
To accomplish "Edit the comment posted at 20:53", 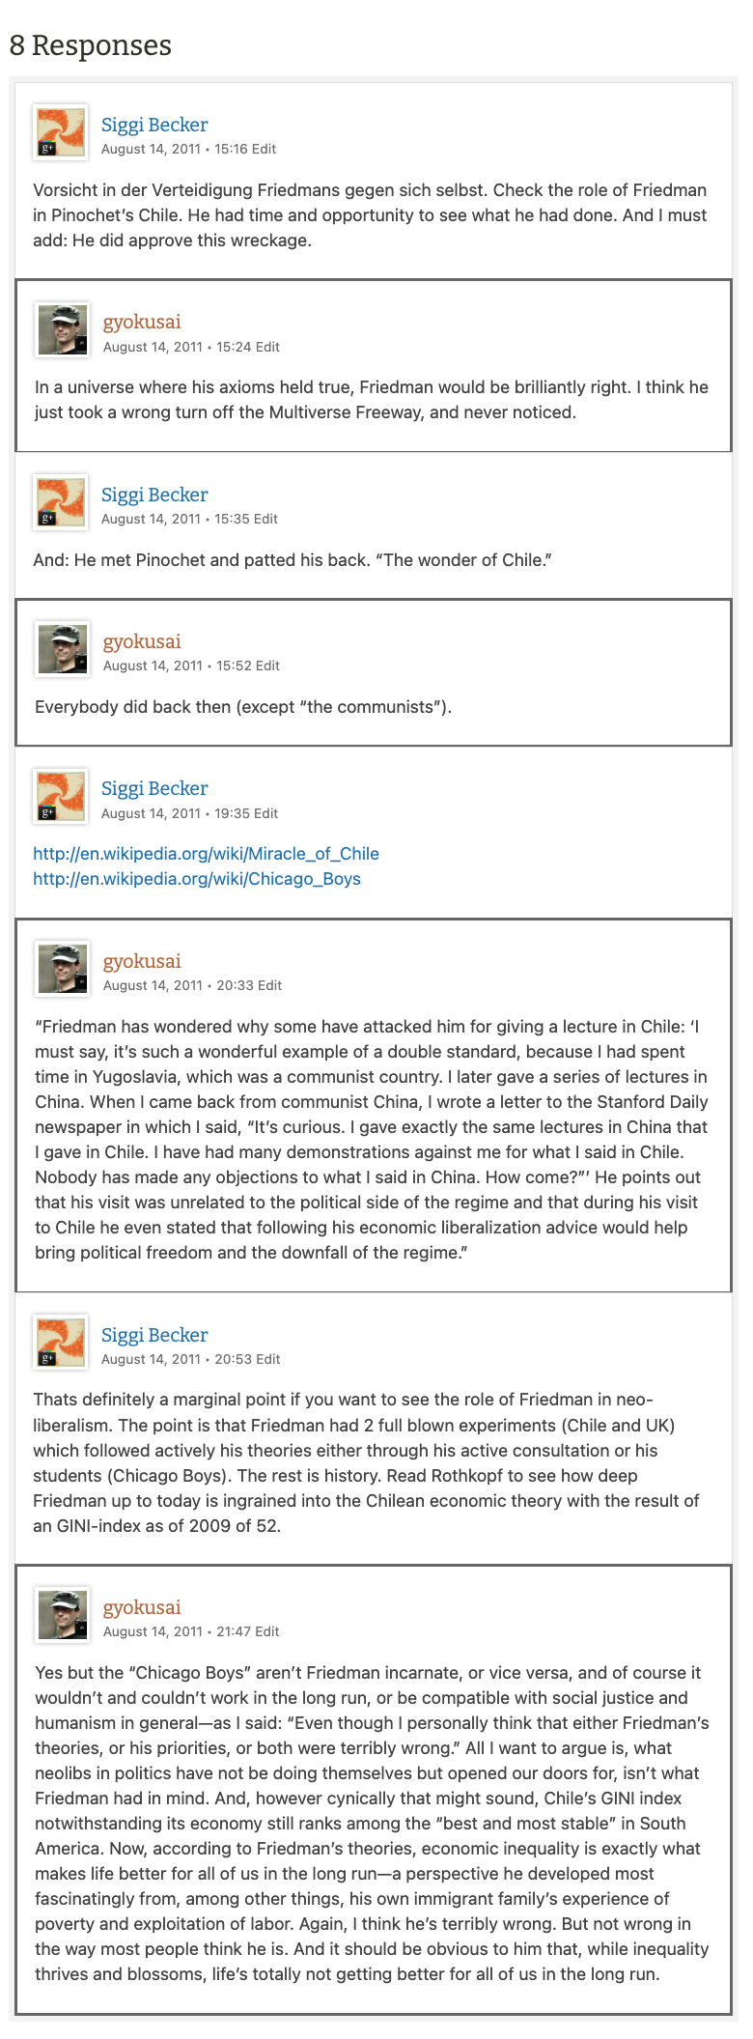I will pos(267,1359).
